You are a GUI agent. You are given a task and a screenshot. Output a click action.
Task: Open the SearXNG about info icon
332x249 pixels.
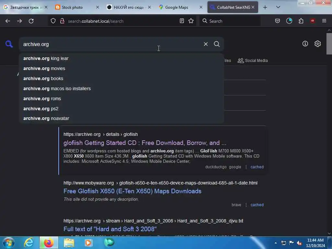[305, 44]
